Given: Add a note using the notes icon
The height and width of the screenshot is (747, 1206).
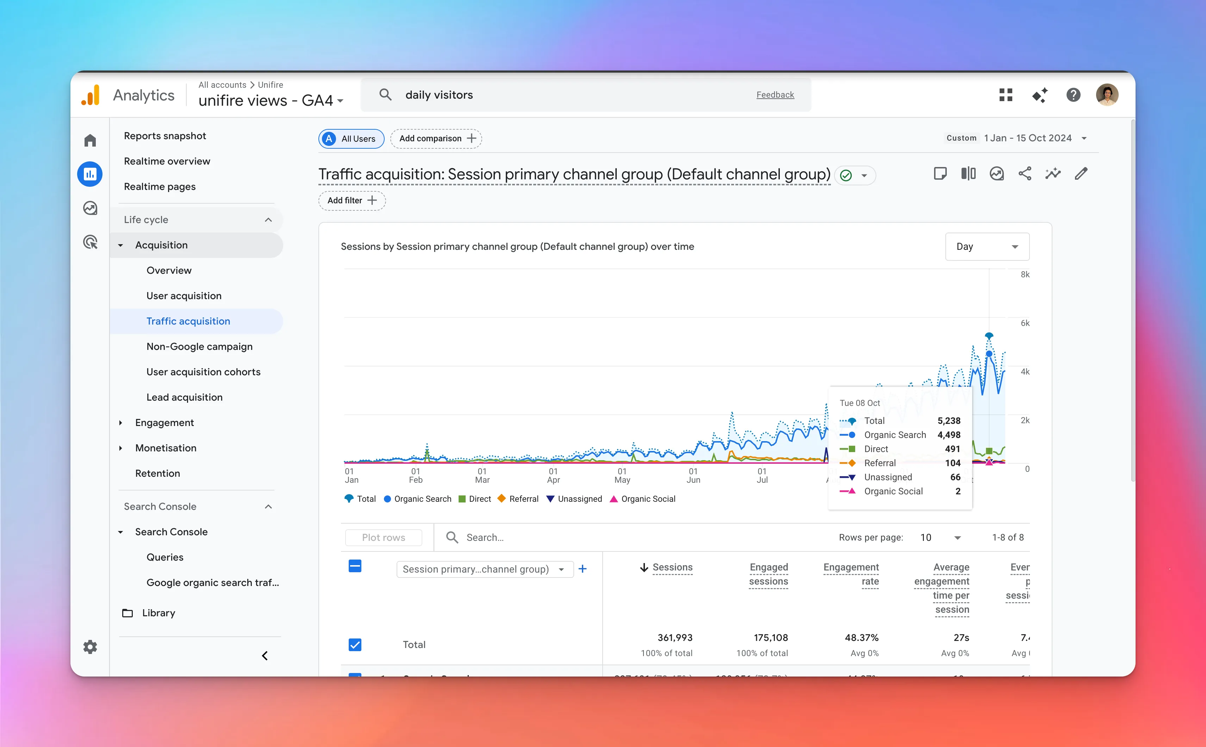Looking at the screenshot, I should [940, 173].
